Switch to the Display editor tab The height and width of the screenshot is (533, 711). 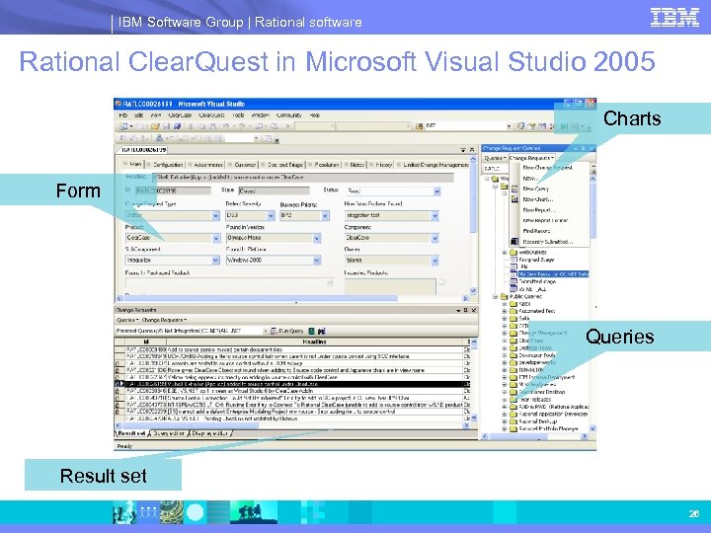[x=209, y=433]
